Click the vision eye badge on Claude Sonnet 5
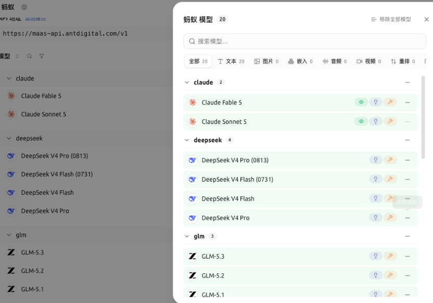This screenshot has height=303, width=433. tap(361, 121)
